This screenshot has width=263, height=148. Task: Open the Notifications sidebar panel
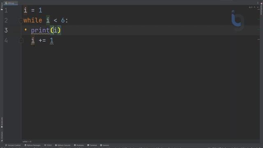pos(261,8)
